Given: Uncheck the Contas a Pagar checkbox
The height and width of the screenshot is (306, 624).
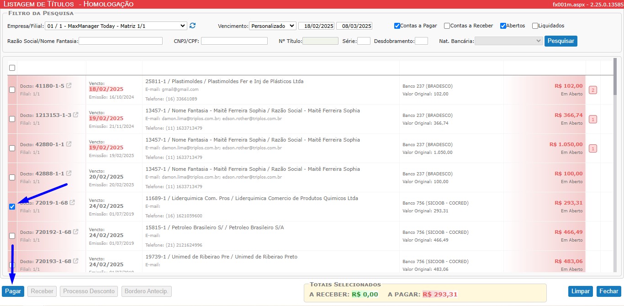Looking at the screenshot, I should coord(397,26).
